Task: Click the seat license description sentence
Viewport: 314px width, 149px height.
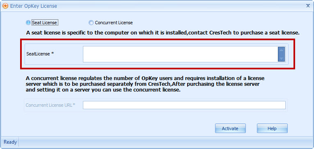Action: coord(163,33)
